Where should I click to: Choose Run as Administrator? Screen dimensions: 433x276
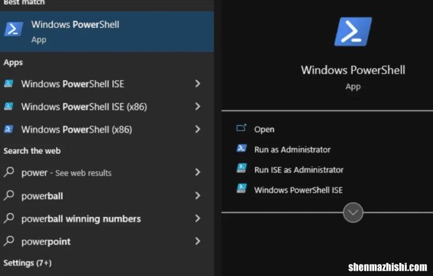tap(292, 149)
